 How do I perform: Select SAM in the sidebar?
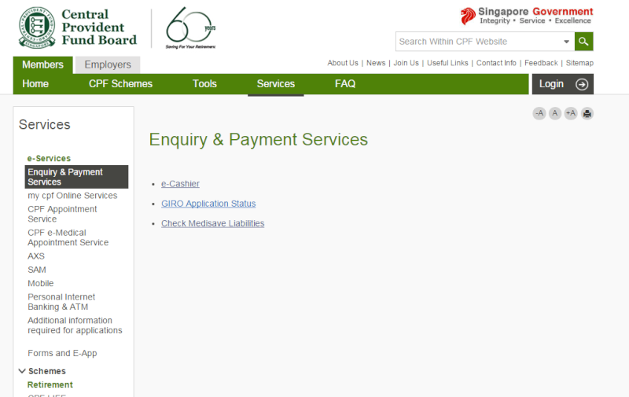(37, 270)
